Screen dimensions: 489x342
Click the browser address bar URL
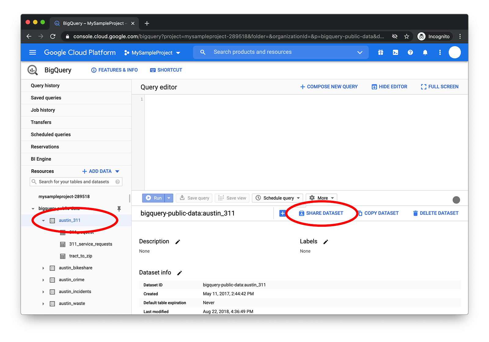point(228,36)
